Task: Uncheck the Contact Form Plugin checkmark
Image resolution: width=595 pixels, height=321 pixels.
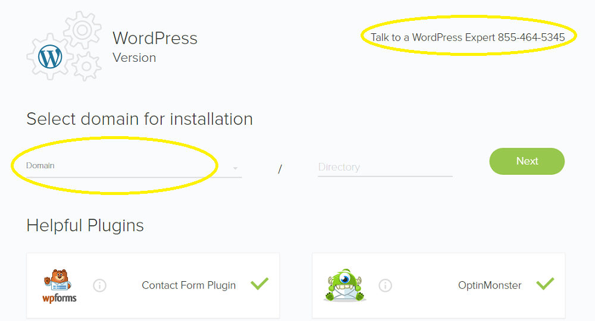Action: [x=259, y=284]
